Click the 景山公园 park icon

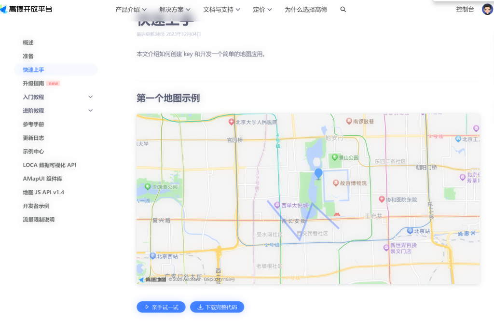[x=335, y=157]
